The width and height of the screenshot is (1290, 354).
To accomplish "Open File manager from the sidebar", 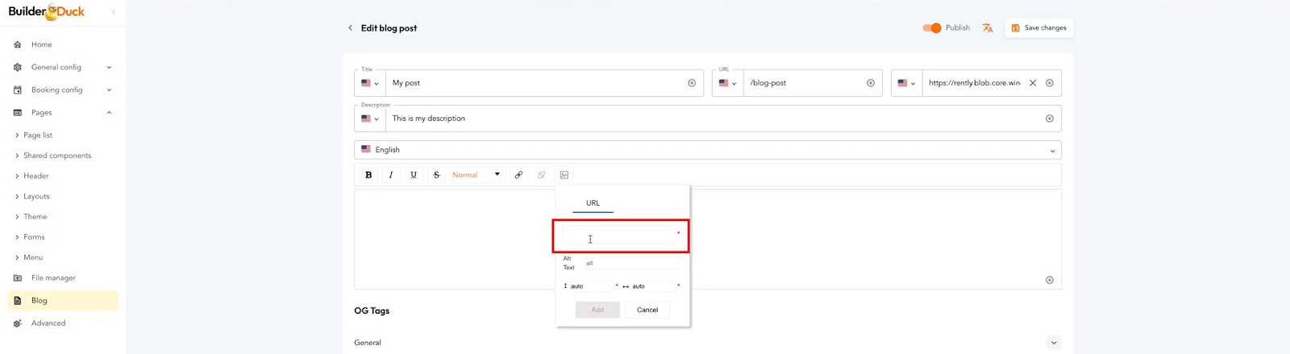I will point(53,278).
